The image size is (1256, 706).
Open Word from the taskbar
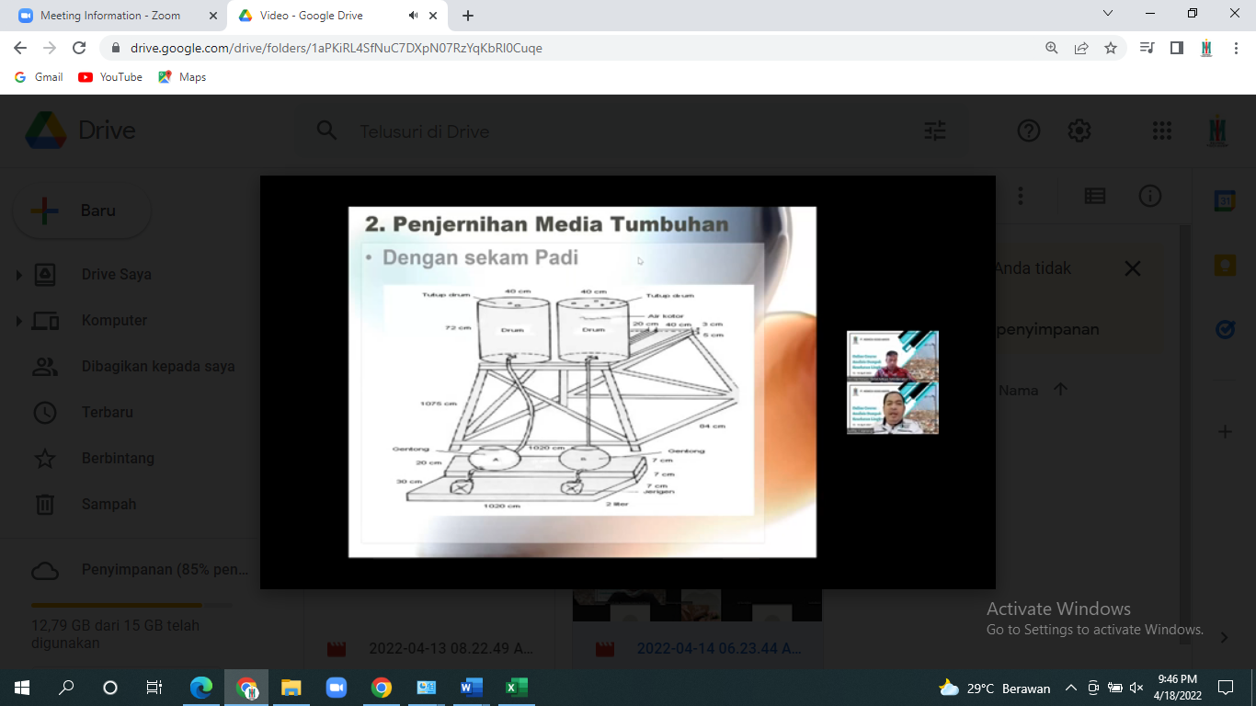[472, 688]
